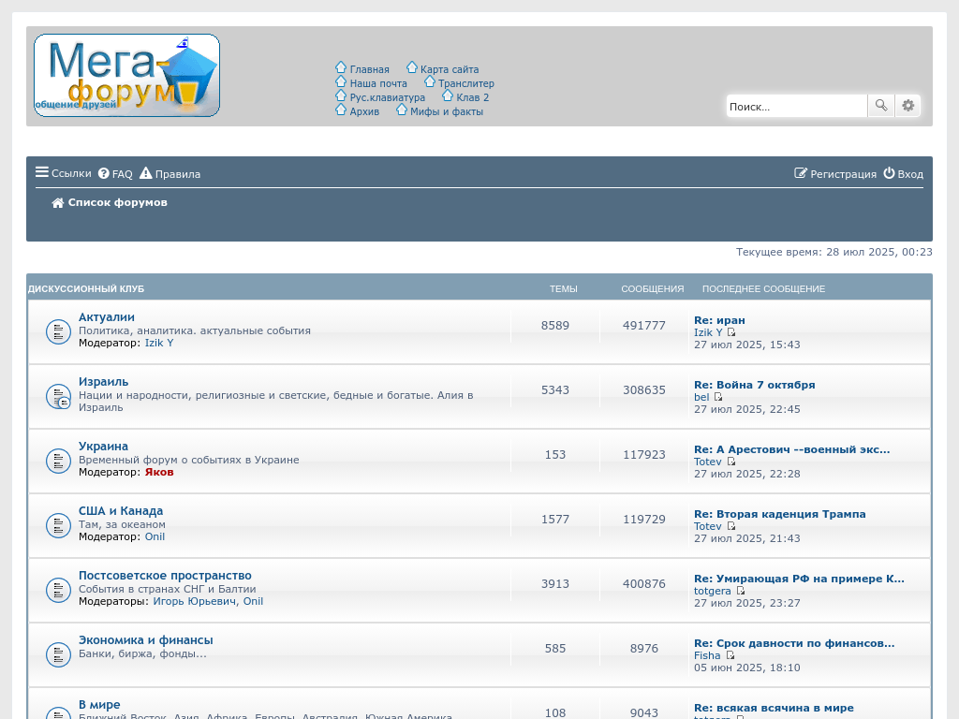Open the FAQ page
Screen dimensions: 959x719
115,174
